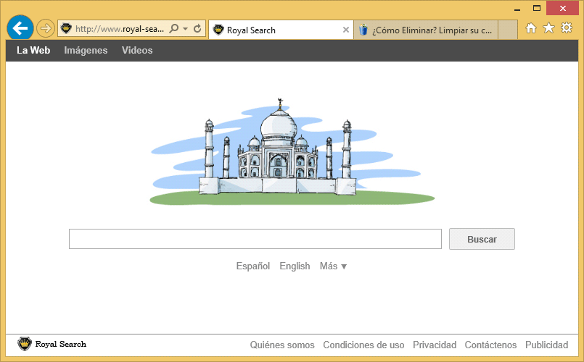Open the Privacidad link
The height and width of the screenshot is (362, 584).
pyautogui.click(x=435, y=345)
